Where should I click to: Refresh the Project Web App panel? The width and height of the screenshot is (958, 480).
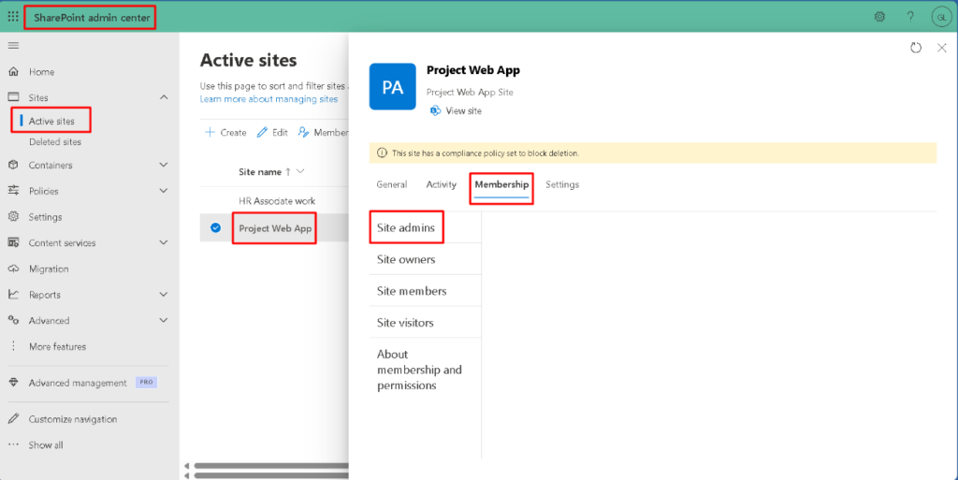tap(915, 48)
